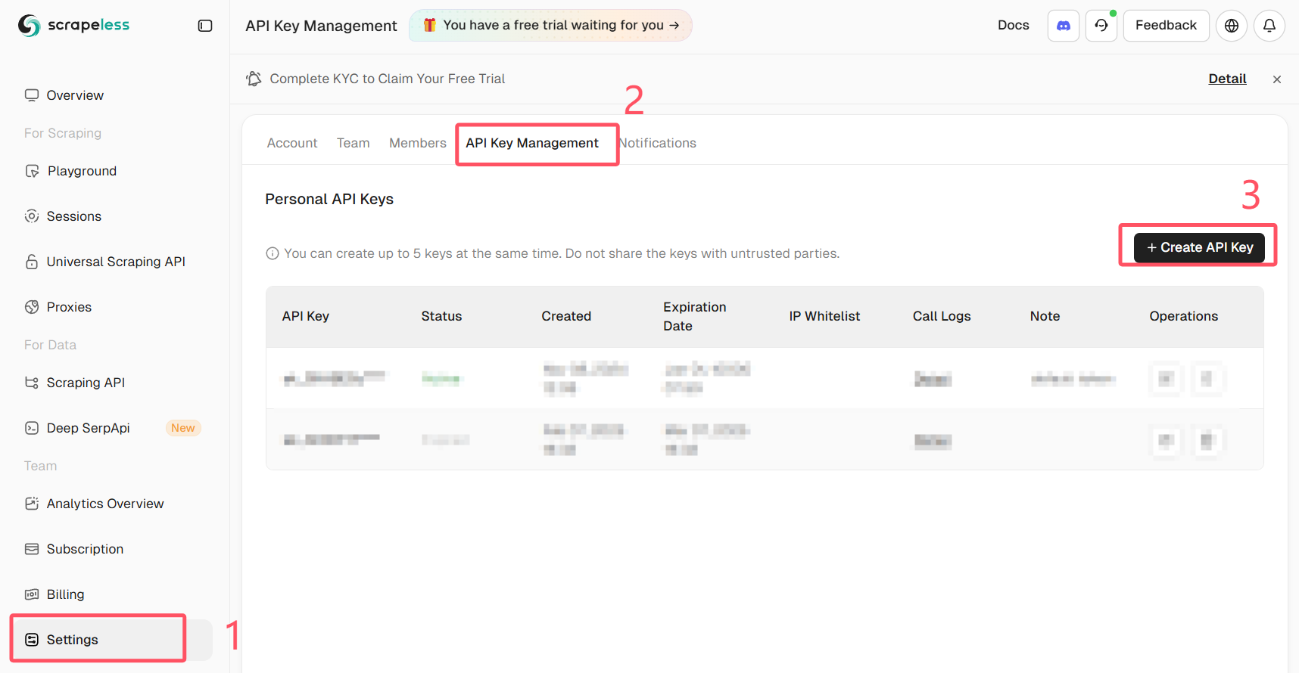Open the language globe icon
The height and width of the screenshot is (673, 1299).
point(1232,26)
